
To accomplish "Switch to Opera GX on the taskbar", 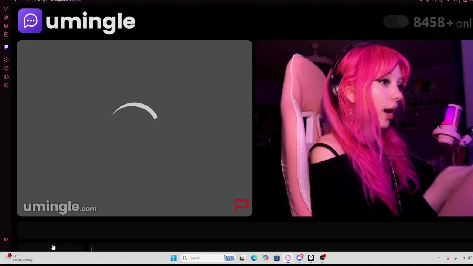I will pos(288,258).
